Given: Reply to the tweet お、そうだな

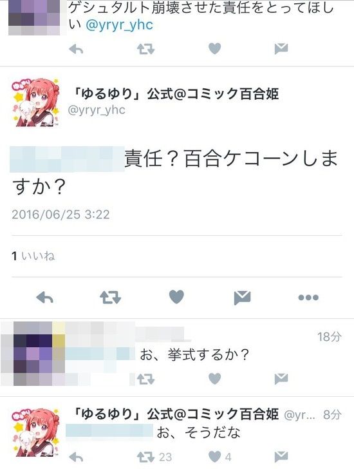Looking at the screenshot, I should 76,457.
